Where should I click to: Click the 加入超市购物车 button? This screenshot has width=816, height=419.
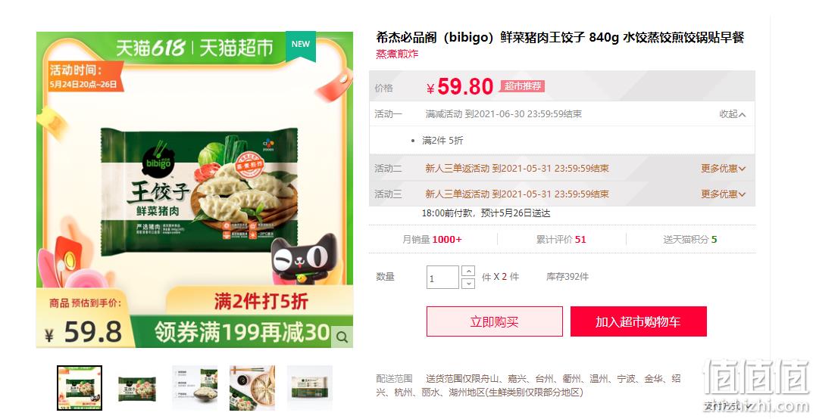(639, 321)
